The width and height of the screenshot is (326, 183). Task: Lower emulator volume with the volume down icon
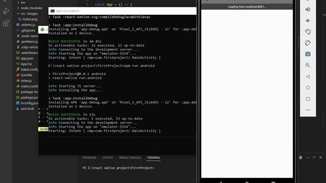pyautogui.click(x=308, y=20)
